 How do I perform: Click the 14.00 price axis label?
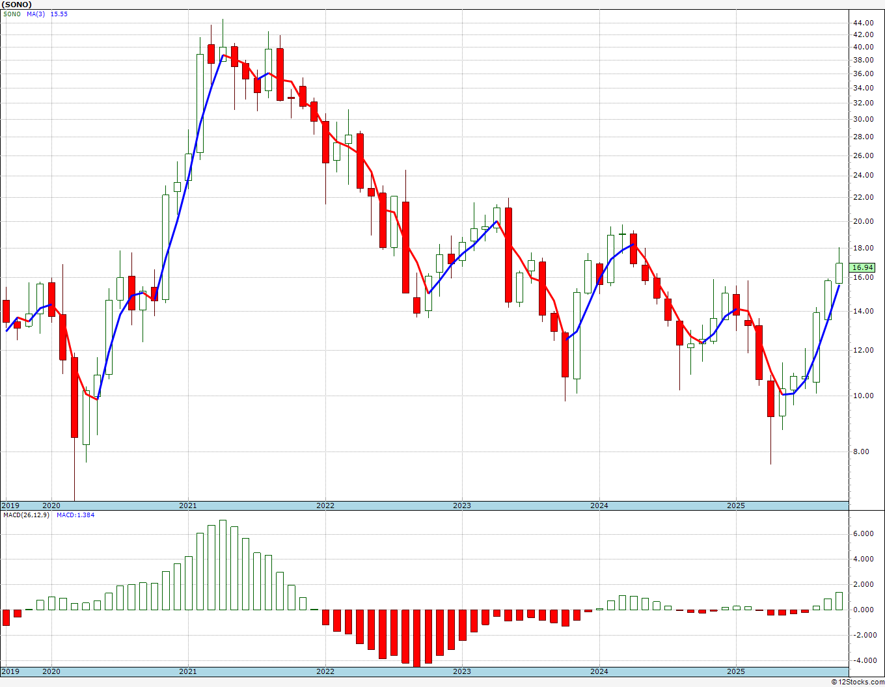(863, 311)
